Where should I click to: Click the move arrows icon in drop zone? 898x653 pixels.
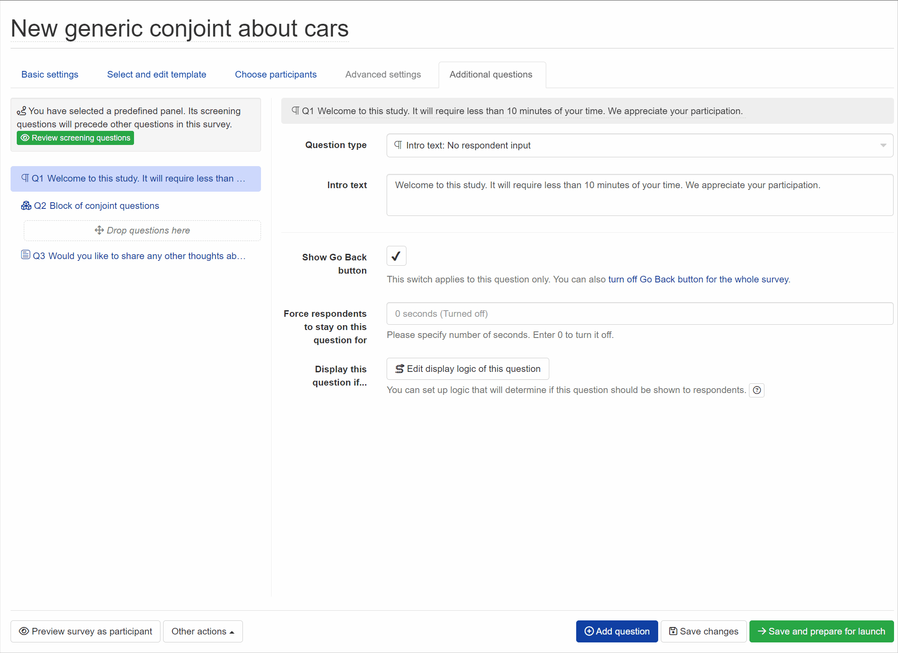[x=99, y=230]
